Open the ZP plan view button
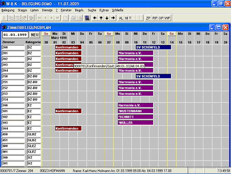The height and width of the screenshot is (174, 231). click(x=148, y=18)
